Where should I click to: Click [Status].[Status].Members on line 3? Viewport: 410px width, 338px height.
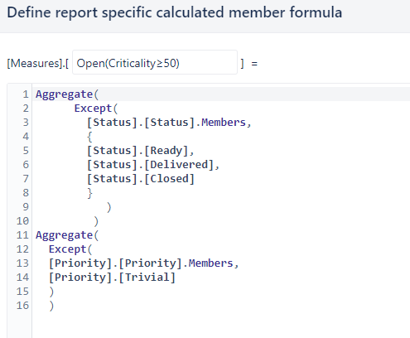coord(166,123)
